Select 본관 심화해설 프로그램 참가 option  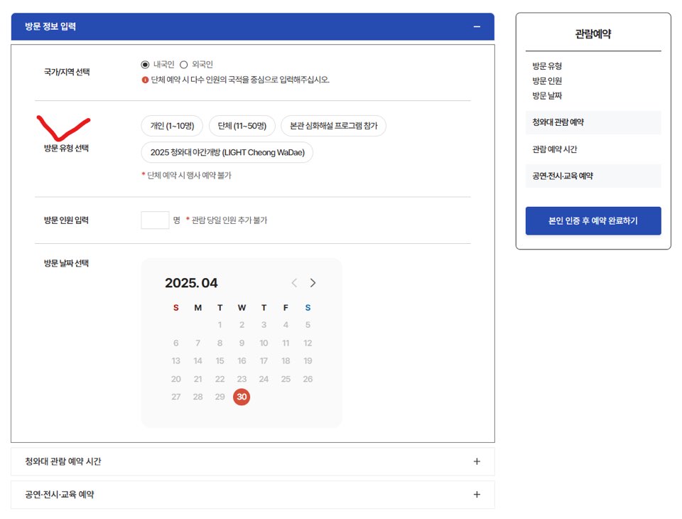coord(333,126)
